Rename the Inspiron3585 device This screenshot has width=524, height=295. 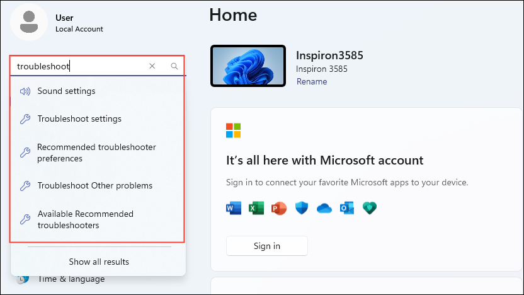pyautogui.click(x=312, y=81)
